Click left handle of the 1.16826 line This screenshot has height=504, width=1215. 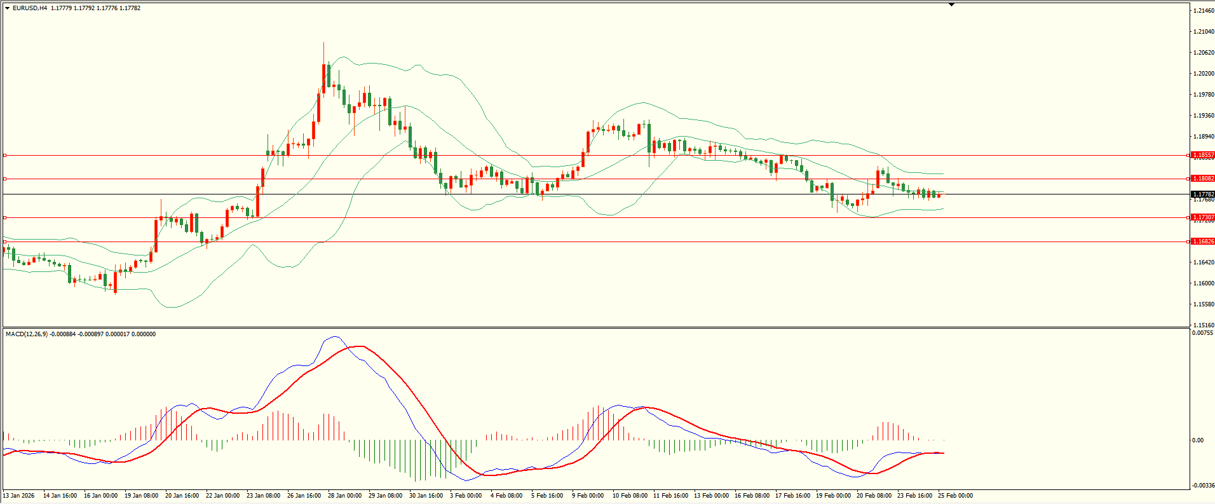point(4,242)
